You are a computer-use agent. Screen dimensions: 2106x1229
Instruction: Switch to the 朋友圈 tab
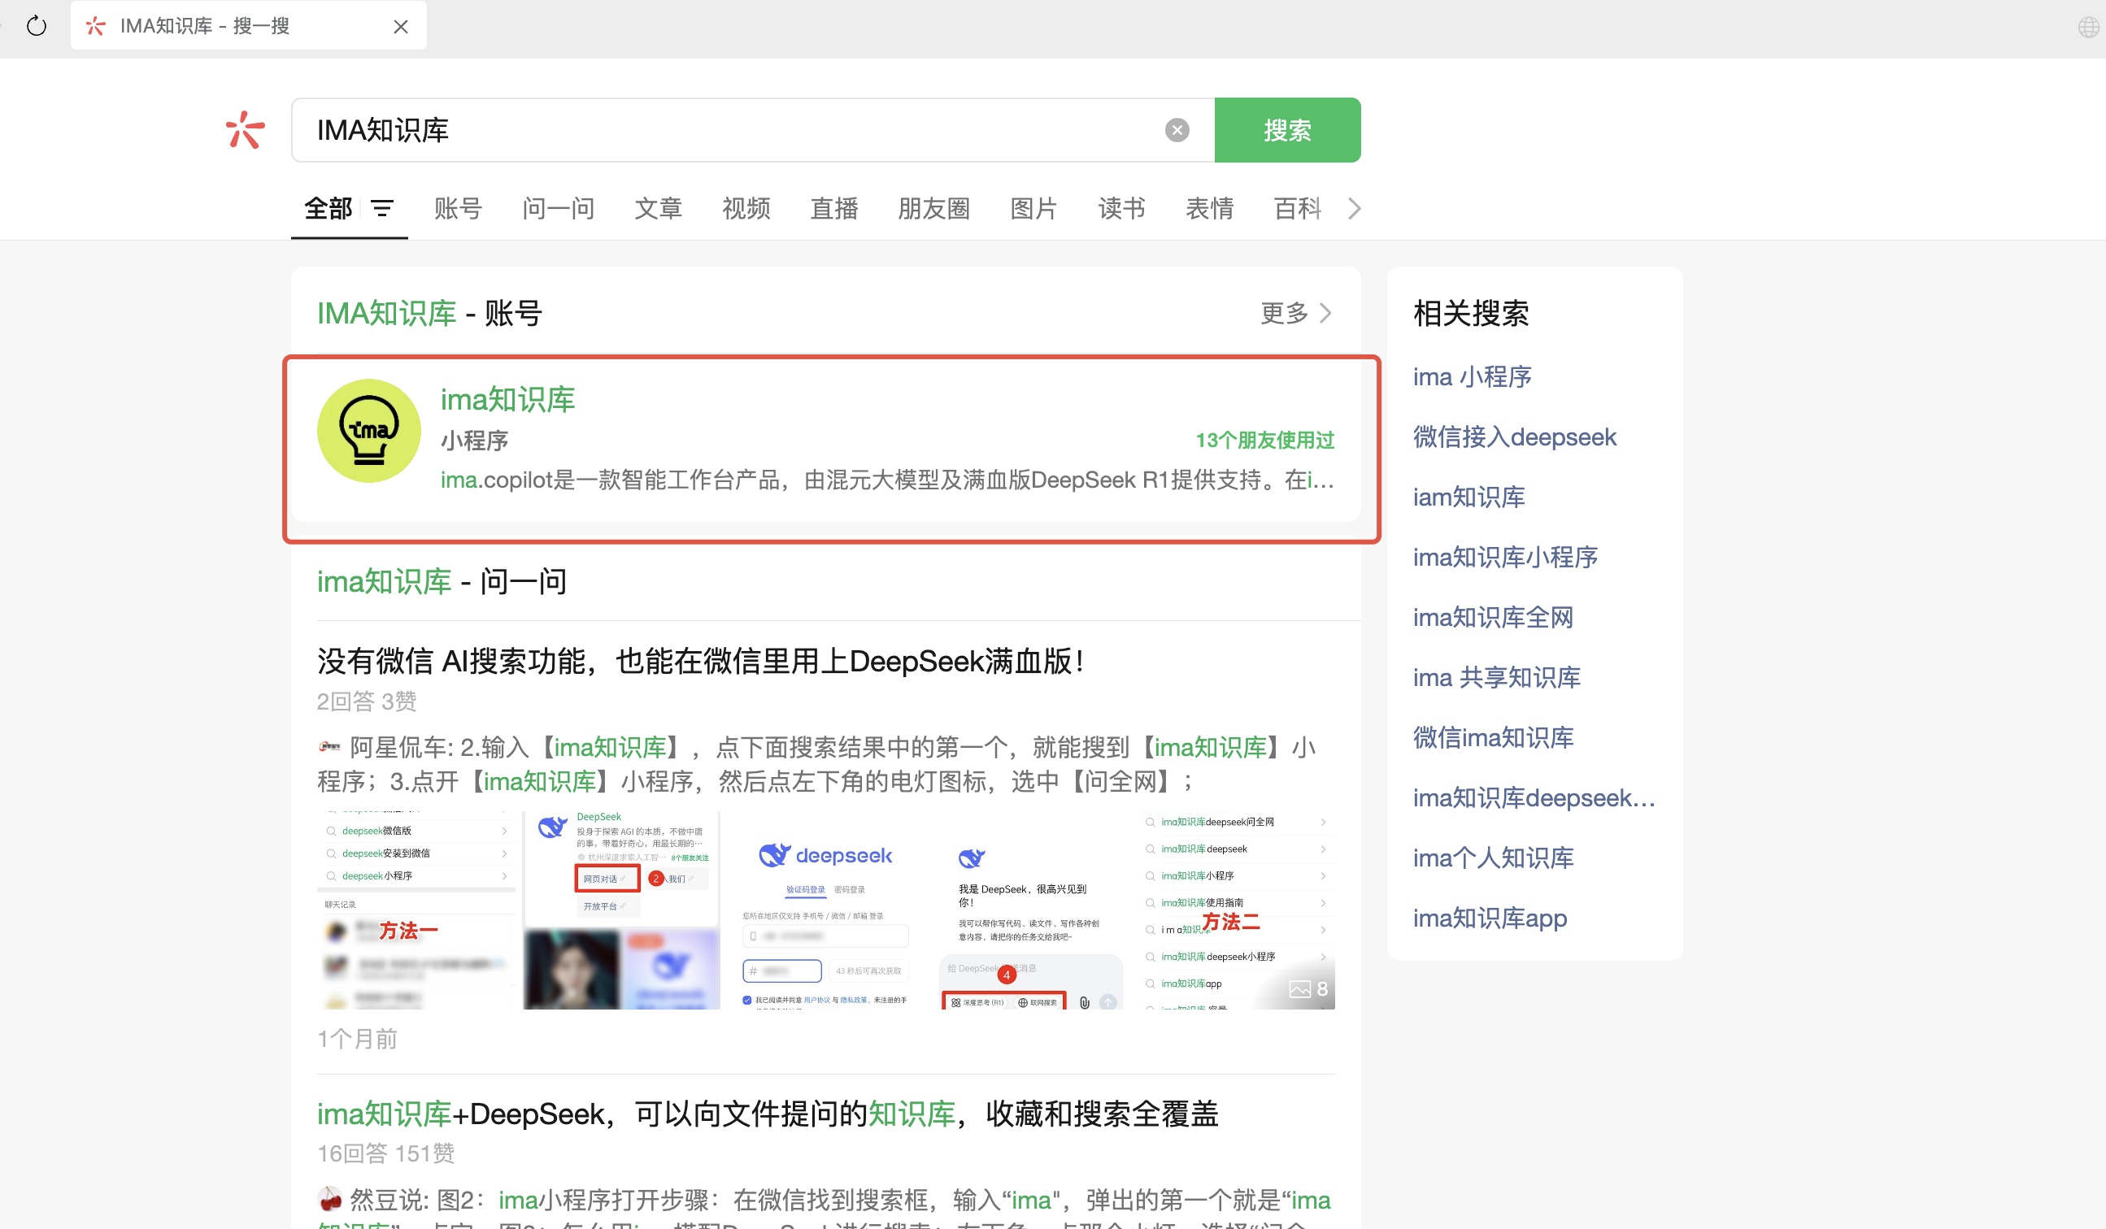pos(934,208)
